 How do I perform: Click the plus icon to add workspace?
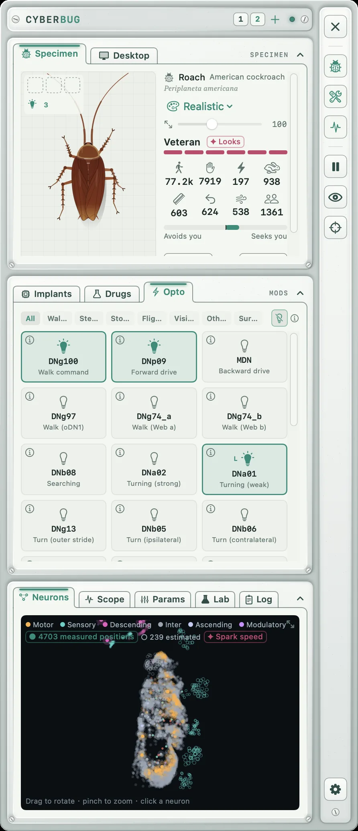275,19
